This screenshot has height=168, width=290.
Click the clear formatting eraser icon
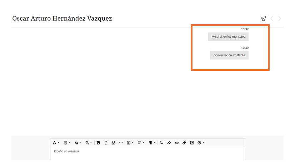pos(169,143)
